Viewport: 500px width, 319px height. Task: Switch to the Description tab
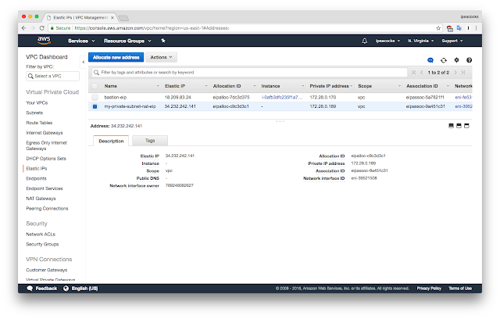pyautogui.click(x=111, y=141)
